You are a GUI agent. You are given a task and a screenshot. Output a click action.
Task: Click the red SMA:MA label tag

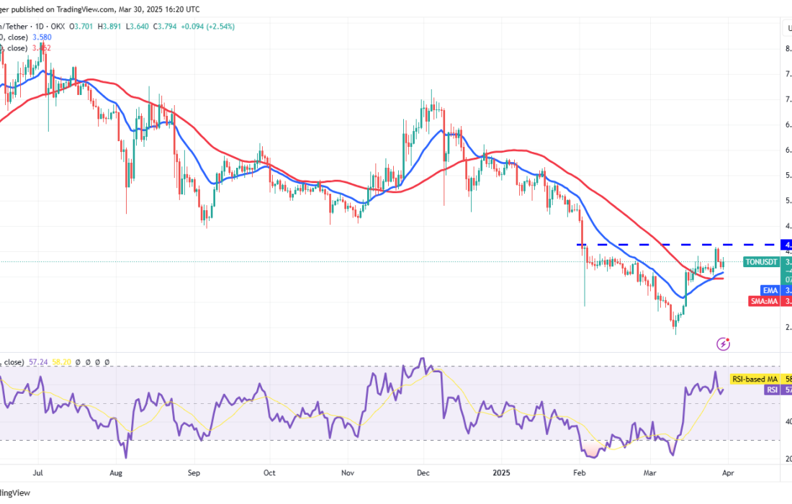point(762,301)
